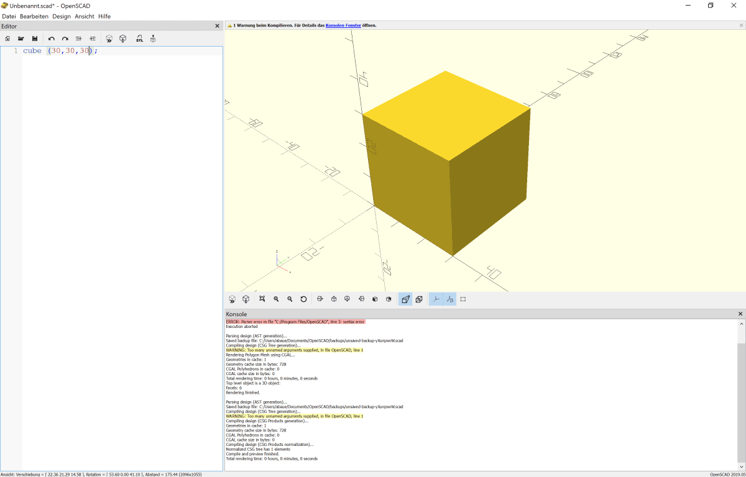Click line number 1 in the editor gutter
Viewport: 746px width, 477px height.
(x=16, y=51)
